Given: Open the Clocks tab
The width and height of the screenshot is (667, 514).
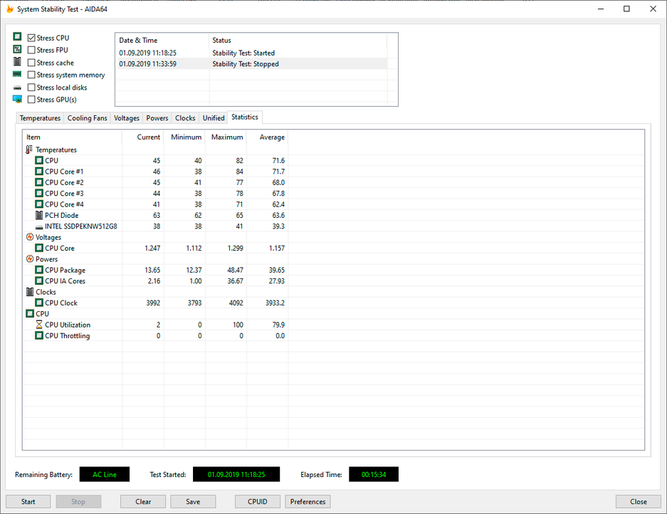Looking at the screenshot, I should click(185, 118).
